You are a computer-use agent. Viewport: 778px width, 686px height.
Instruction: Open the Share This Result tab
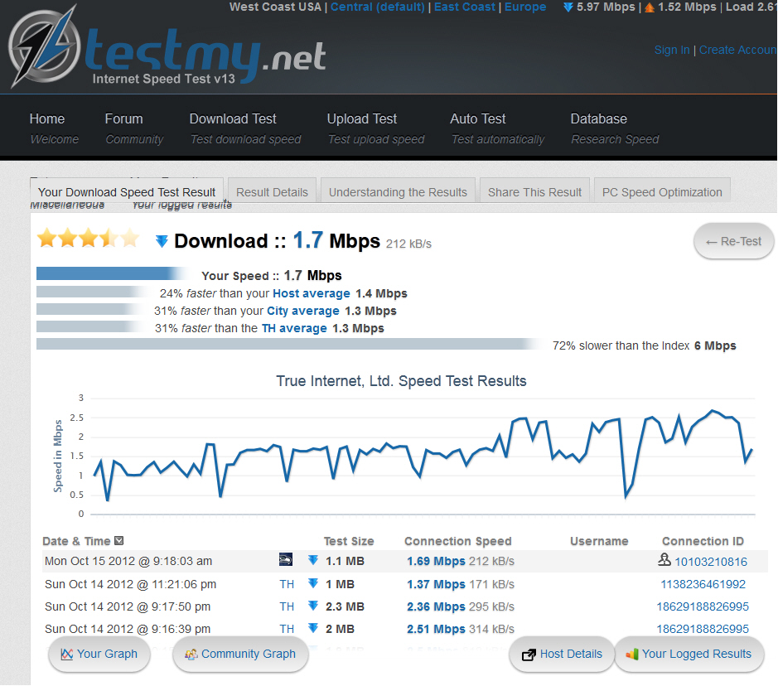pos(534,192)
